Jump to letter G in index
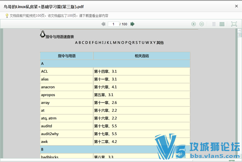Viewport: 242px width, 162px height. click(96, 42)
